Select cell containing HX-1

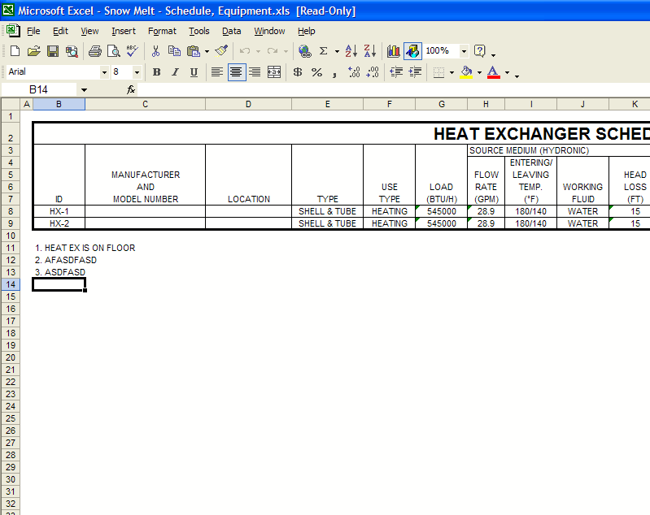(x=59, y=211)
